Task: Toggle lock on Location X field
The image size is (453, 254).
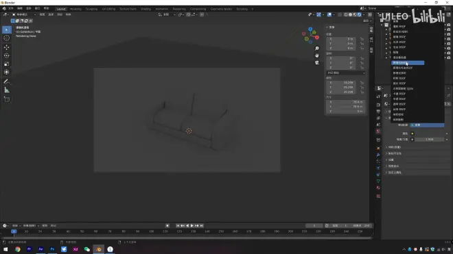Action: coord(362,39)
